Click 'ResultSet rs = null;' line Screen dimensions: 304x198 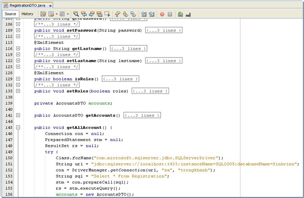pyautogui.click(x=72, y=146)
